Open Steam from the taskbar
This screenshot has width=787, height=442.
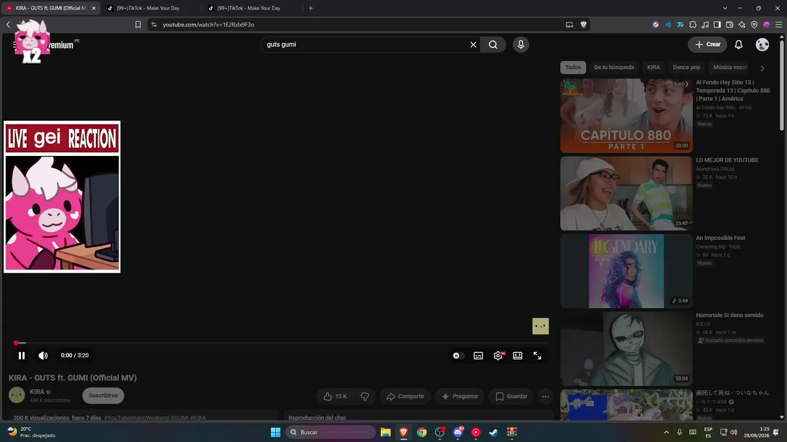coord(493,432)
